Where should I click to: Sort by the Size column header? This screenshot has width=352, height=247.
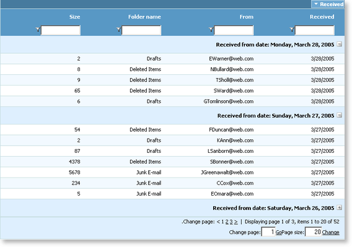74,17
